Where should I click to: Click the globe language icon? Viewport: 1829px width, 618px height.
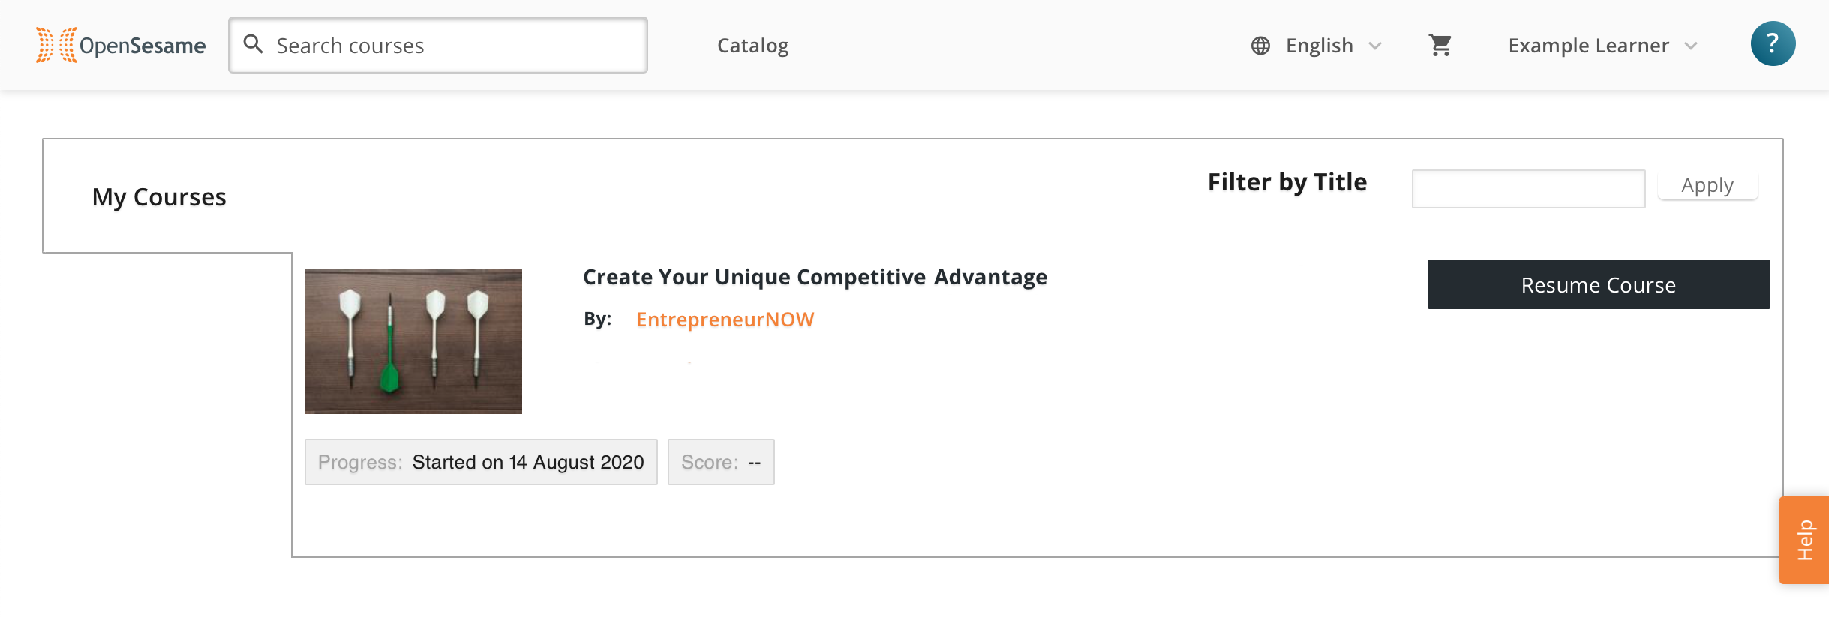tap(1260, 46)
